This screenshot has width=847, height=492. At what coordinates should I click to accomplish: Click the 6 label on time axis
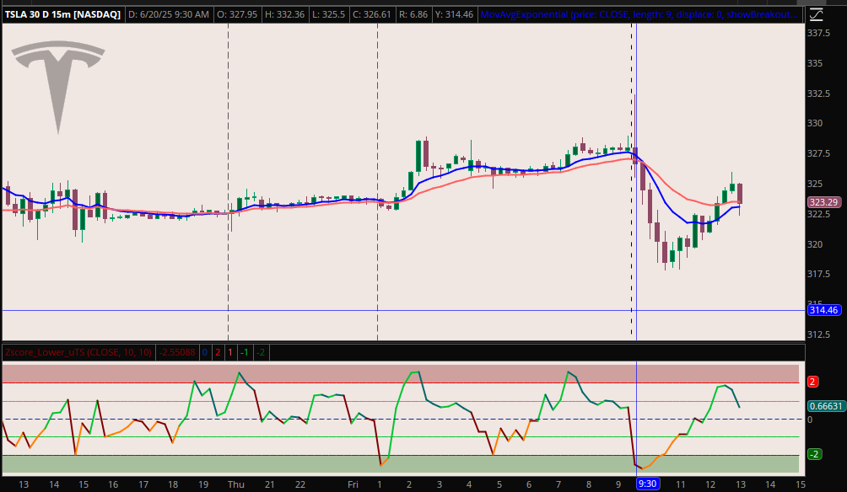(x=529, y=484)
